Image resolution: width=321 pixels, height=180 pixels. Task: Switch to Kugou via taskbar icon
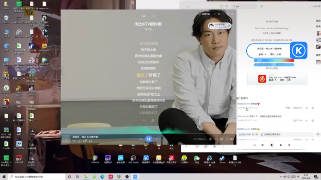[x=135, y=176]
